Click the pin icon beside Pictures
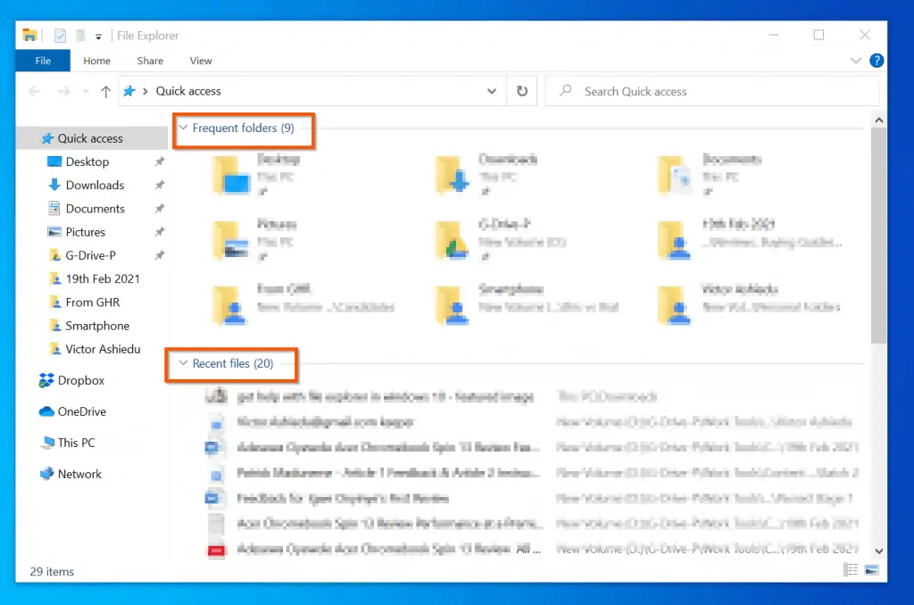Viewport: 914px width, 605px height. (159, 231)
